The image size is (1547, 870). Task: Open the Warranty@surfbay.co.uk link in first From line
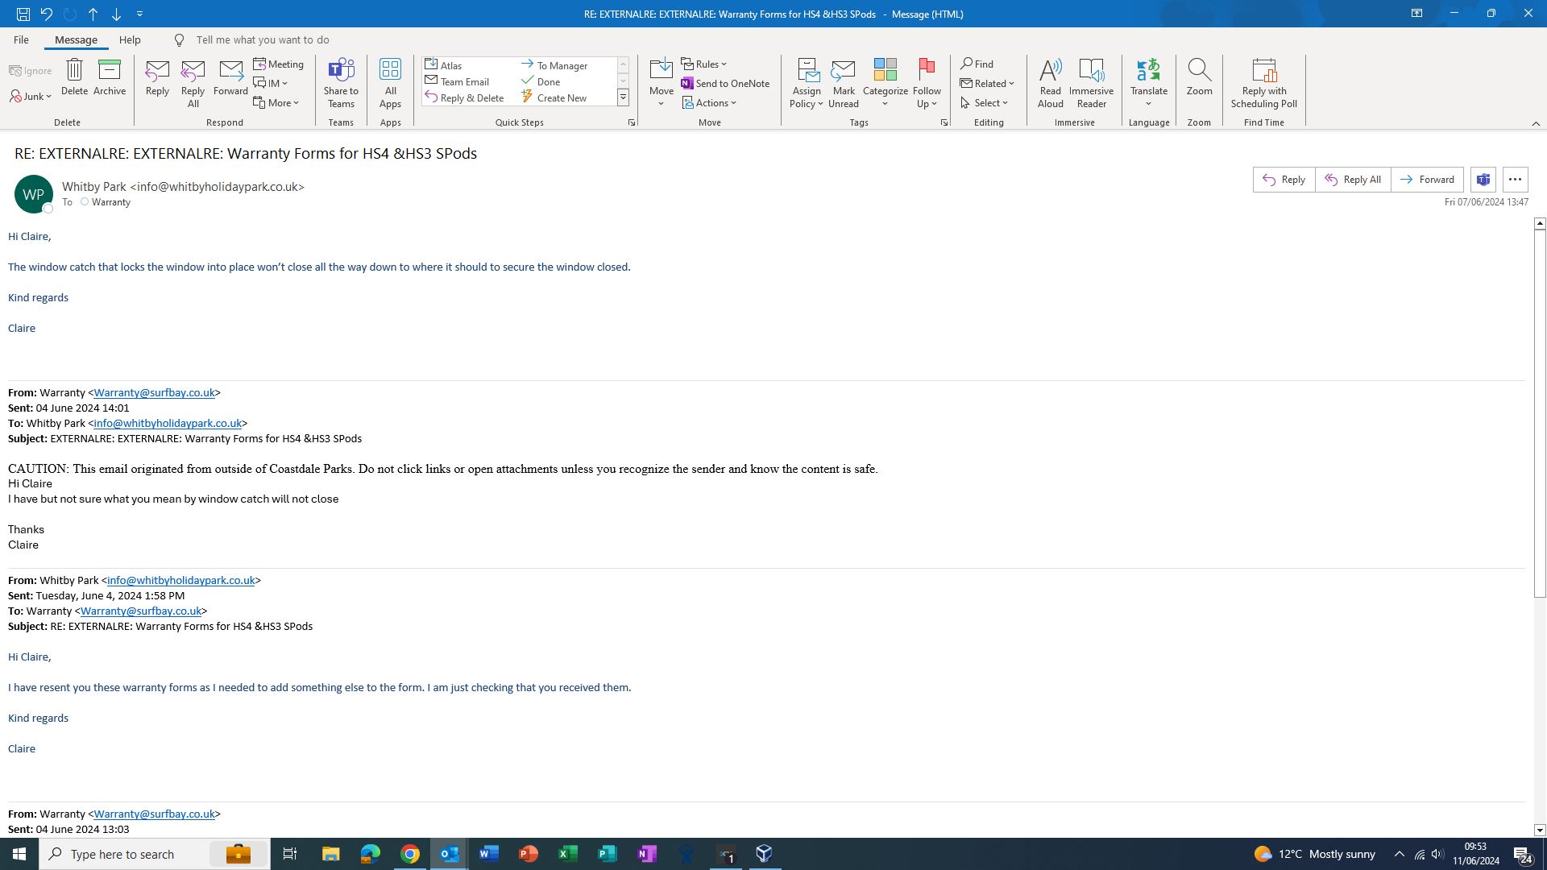point(154,393)
